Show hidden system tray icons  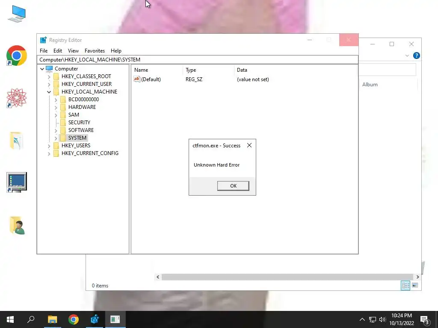[362, 319]
